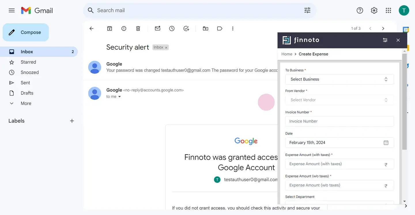
Task: Click the Search mail box
Action: click(199, 10)
